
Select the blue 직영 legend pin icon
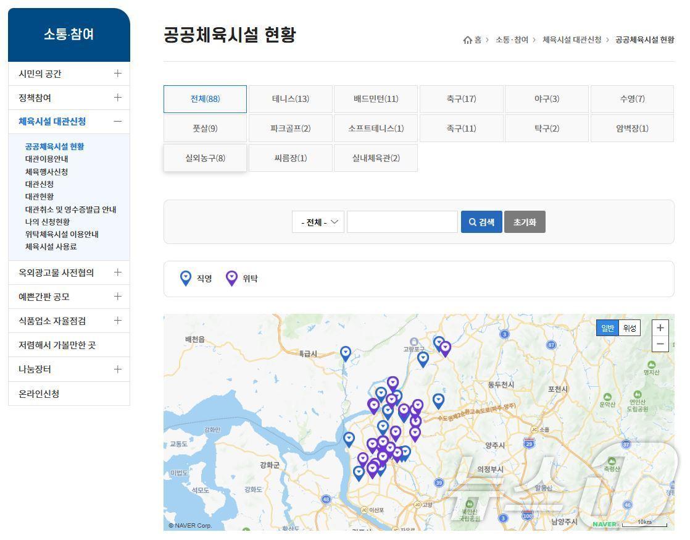[186, 278]
